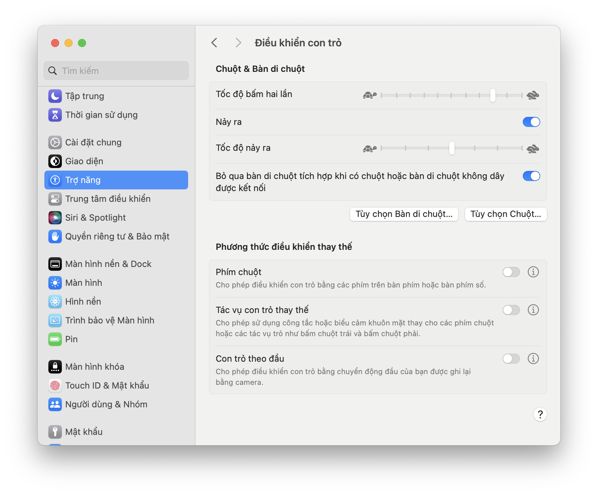598x495 pixels.
Task: Adjust the Tốc độ bấm hai lần slider
Action: coord(452,95)
